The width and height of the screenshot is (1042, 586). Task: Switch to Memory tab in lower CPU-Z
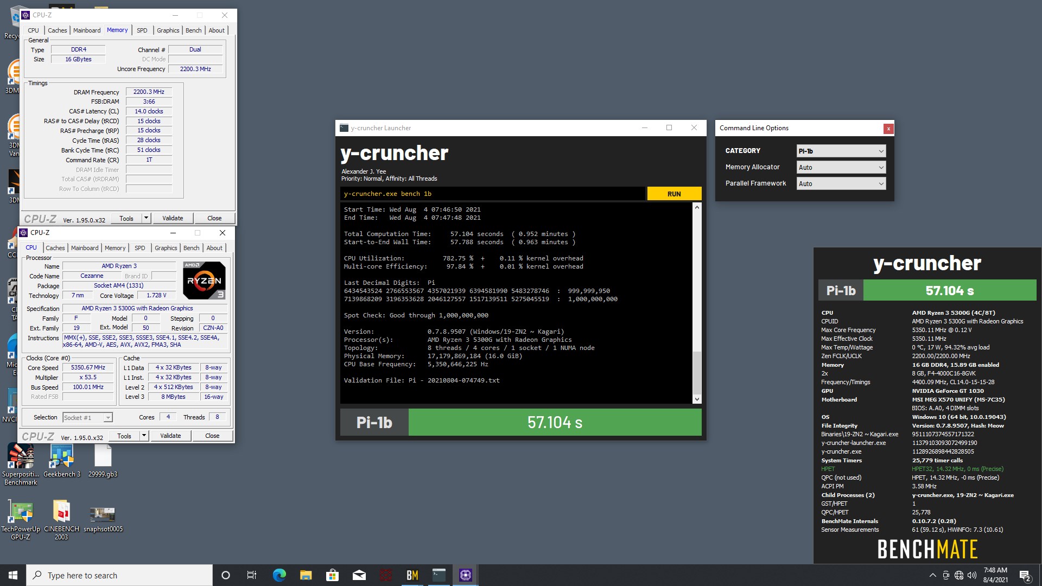(x=115, y=248)
